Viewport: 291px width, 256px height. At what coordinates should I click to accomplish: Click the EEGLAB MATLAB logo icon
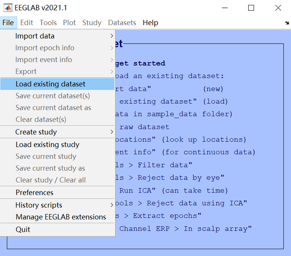point(8,8)
